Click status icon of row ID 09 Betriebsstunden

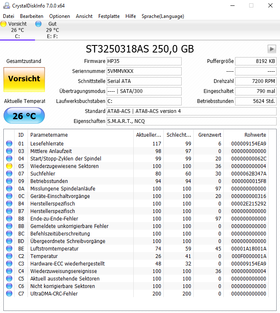point(9,181)
